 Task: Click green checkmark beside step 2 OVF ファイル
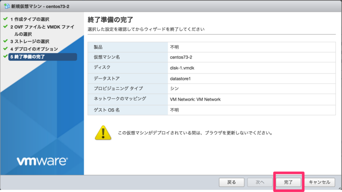[x=6, y=27]
